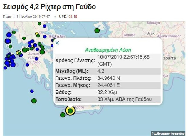Click the depth value 32.2 Χλμ
Image resolution: width=188 pixels, height=136 pixels.
tap(107, 92)
